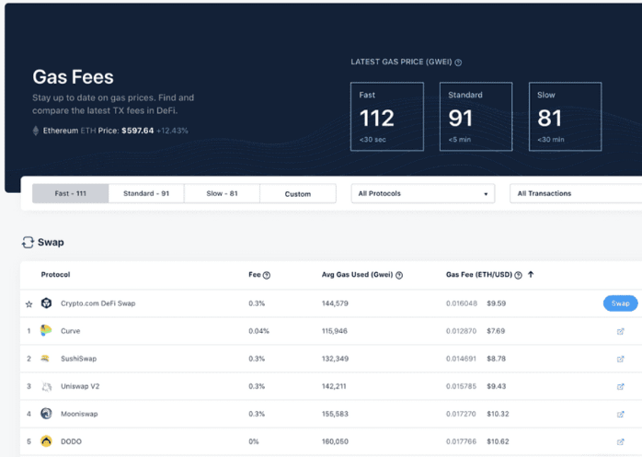Click the $9.43 gas fee value
Screen dimensions: 642x457
[x=497, y=386]
